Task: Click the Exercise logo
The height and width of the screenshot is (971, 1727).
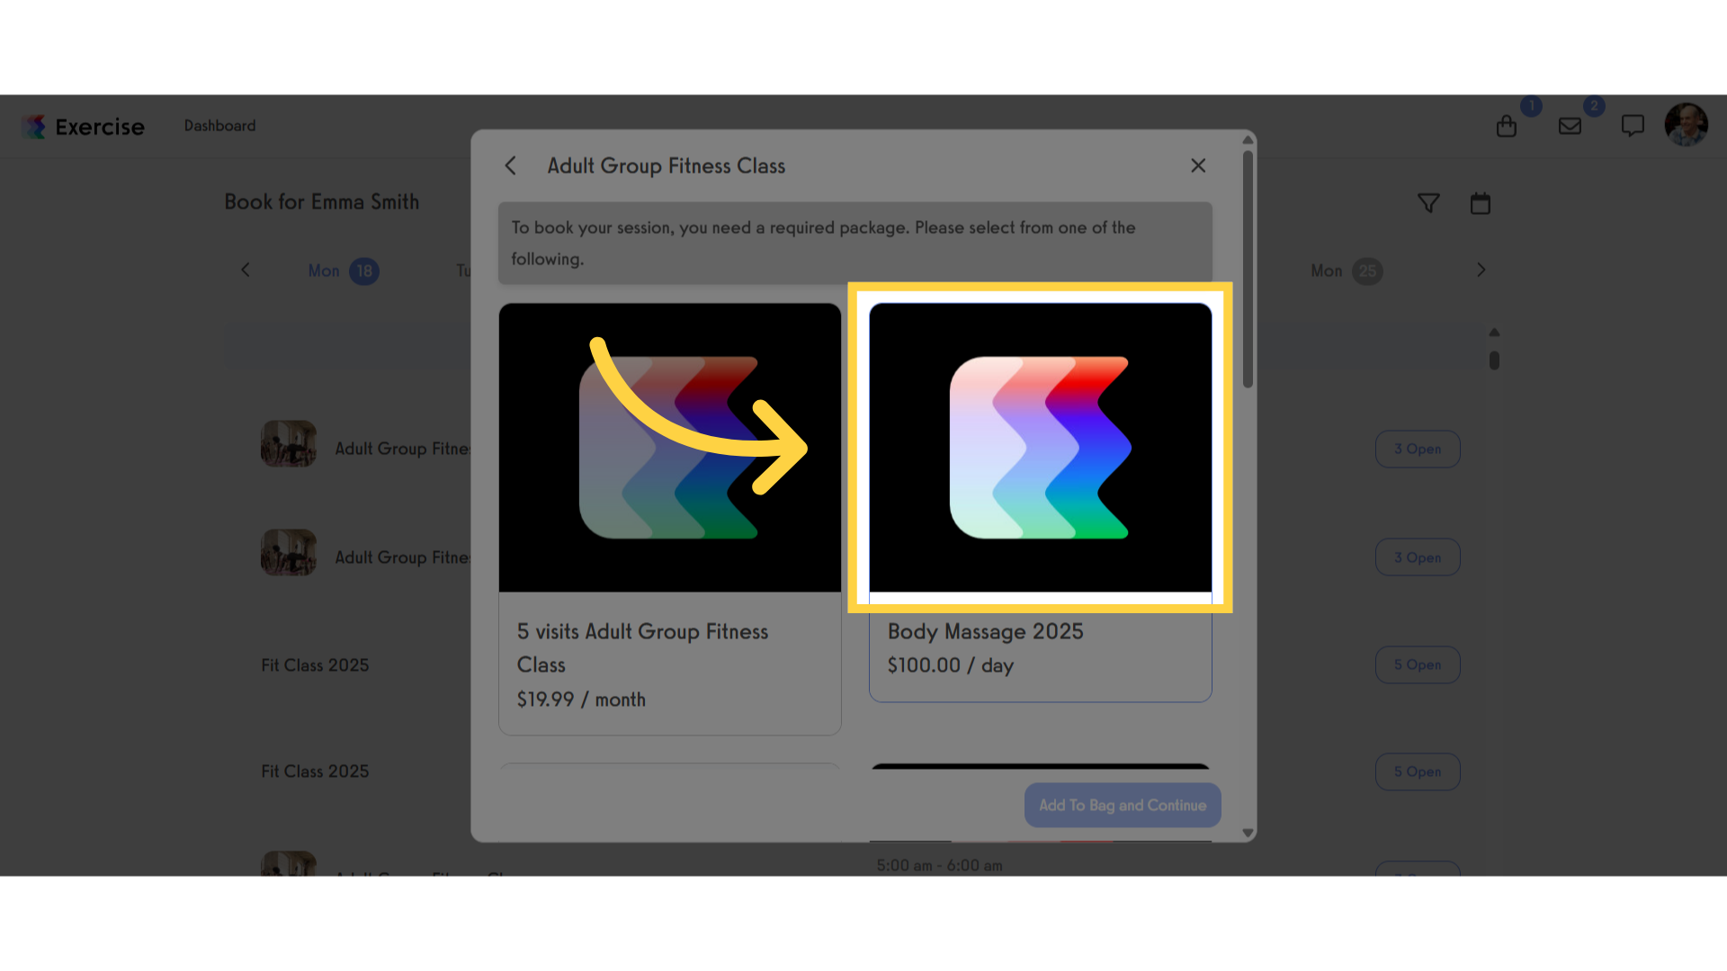Action: tap(84, 127)
